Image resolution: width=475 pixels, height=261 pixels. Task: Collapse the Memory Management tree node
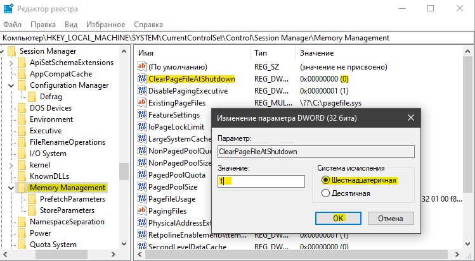pyautogui.click(x=11, y=188)
